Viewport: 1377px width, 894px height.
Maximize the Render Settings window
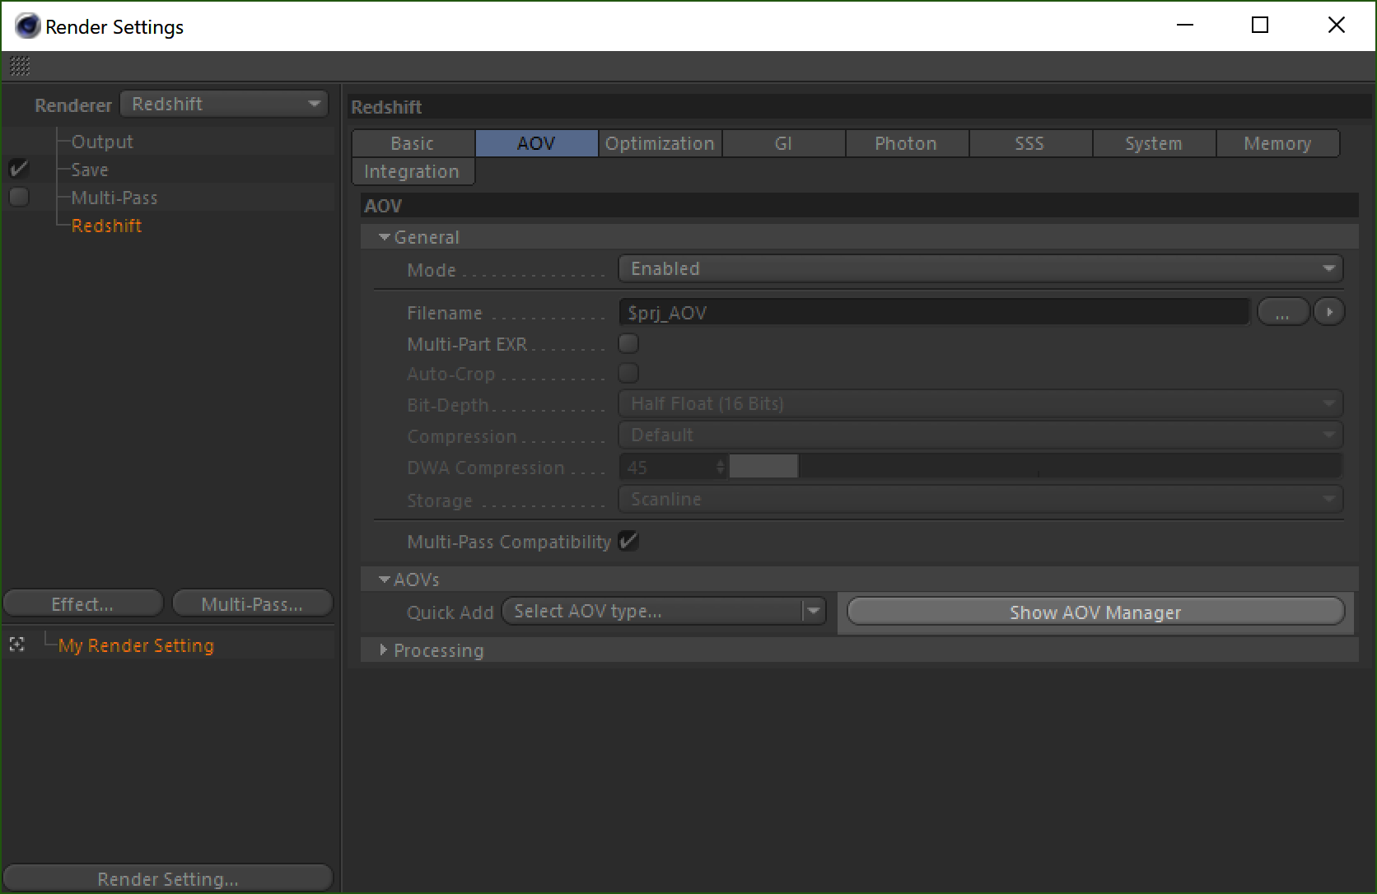click(1259, 26)
